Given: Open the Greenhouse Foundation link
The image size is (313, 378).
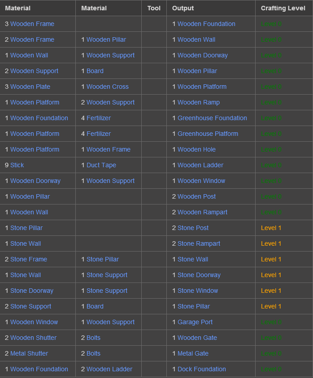Looking at the screenshot, I should click(212, 118).
